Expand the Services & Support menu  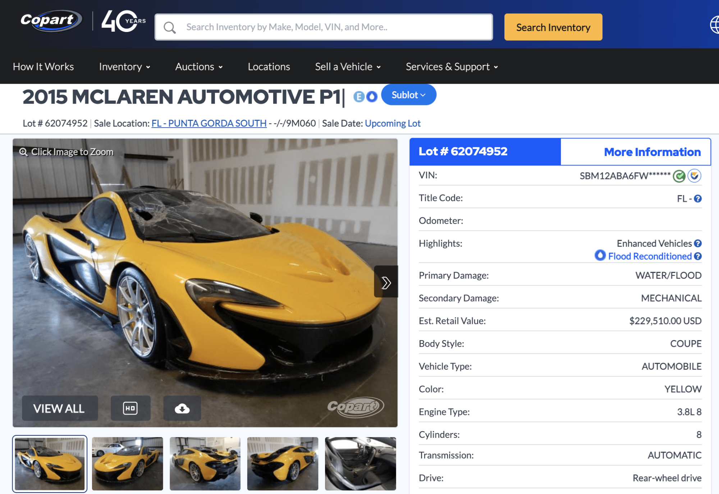(452, 67)
